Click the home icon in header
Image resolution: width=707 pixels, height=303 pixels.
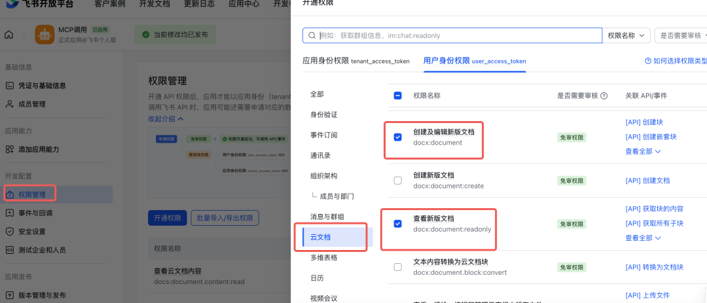tap(9, 35)
